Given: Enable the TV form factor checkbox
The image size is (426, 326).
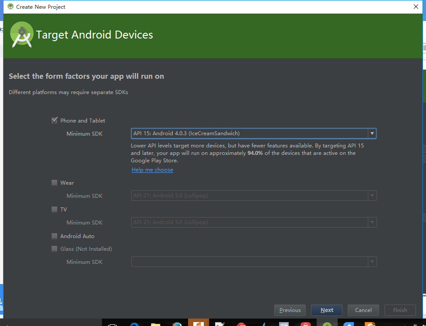Looking at the screenshot, I should pyautogui.click(x=55, y=209).
